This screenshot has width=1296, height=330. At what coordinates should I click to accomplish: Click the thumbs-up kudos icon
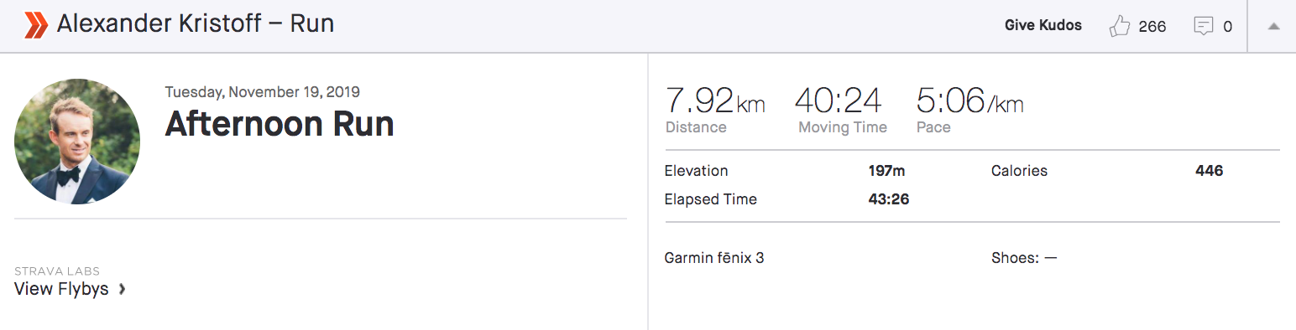pos(1120,26)
